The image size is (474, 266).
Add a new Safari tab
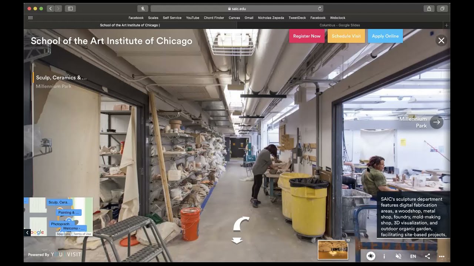click(447, 25)
